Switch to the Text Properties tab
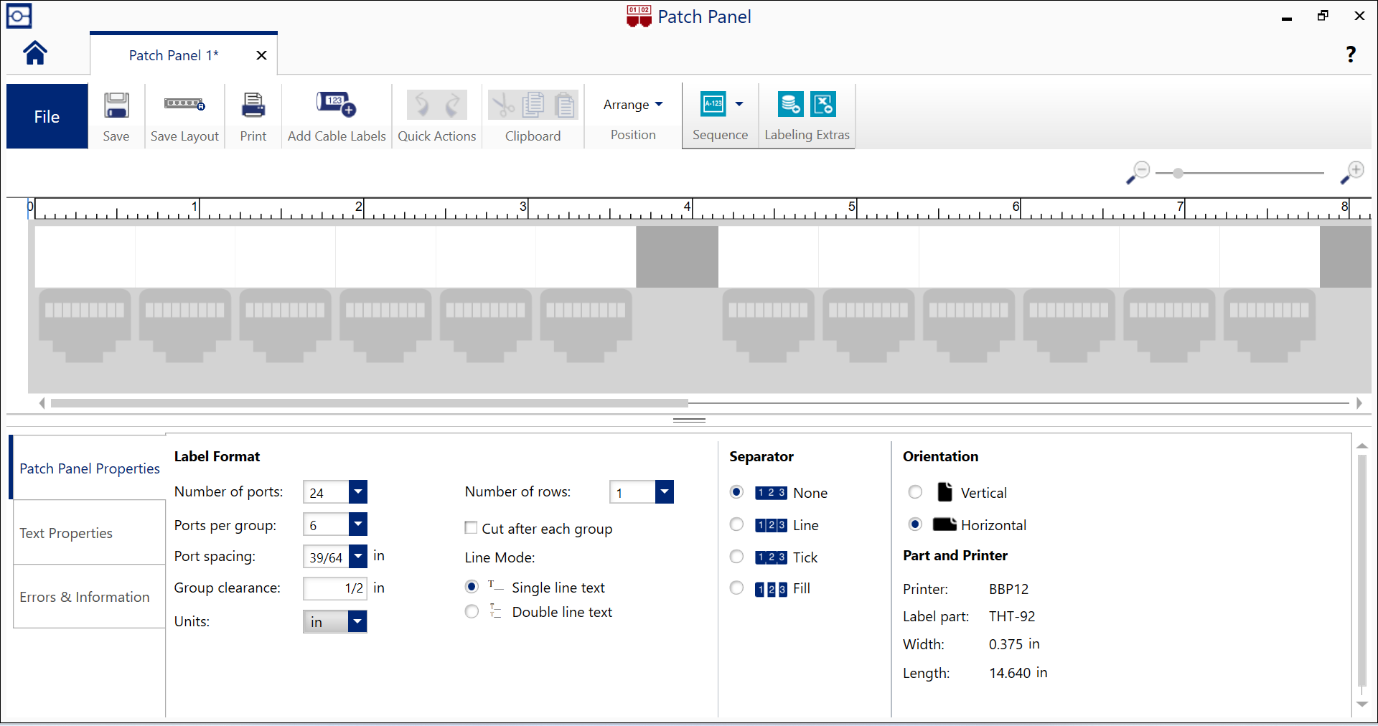Screen dimensions: 1378x726 (66, 533)
